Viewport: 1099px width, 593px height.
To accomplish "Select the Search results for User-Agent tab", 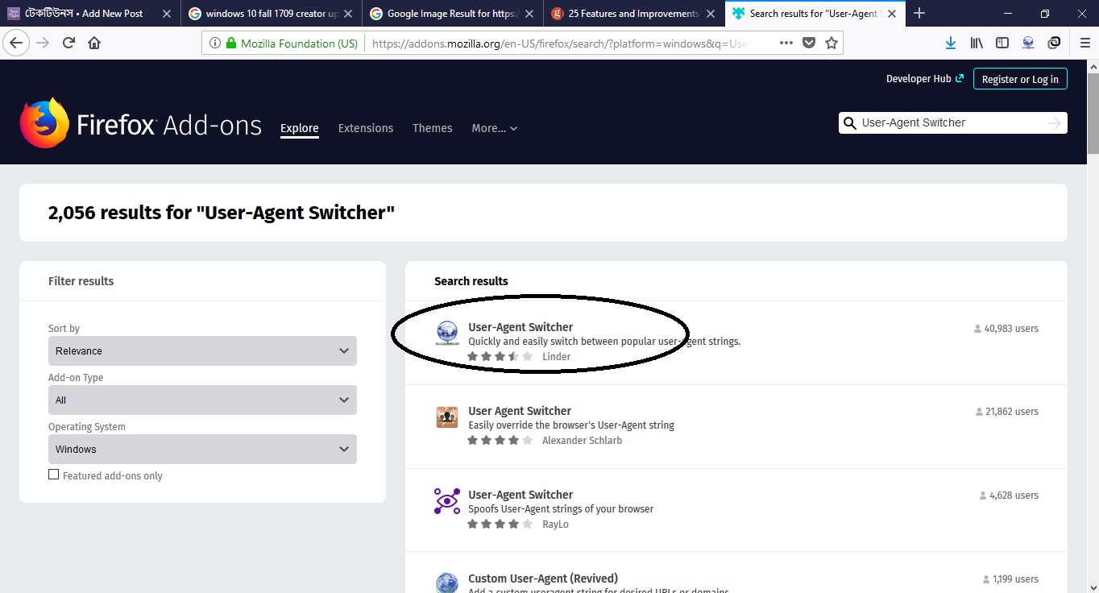I will (x=815, y=14).
